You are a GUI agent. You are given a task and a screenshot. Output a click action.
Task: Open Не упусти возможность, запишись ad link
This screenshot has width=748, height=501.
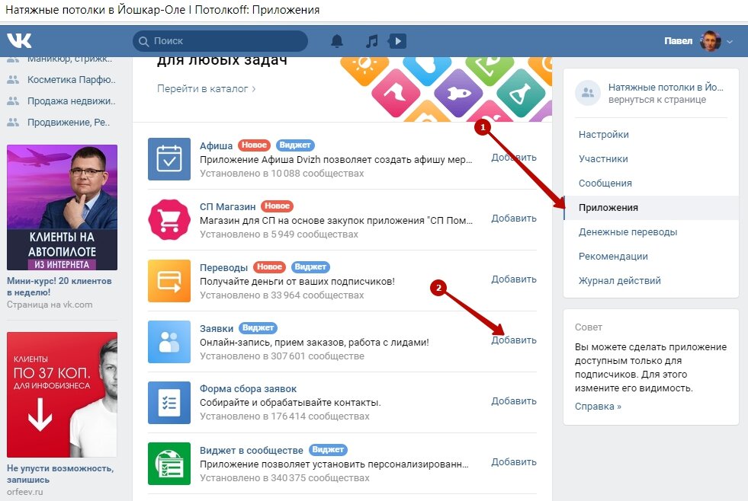[x=60, y=474]
